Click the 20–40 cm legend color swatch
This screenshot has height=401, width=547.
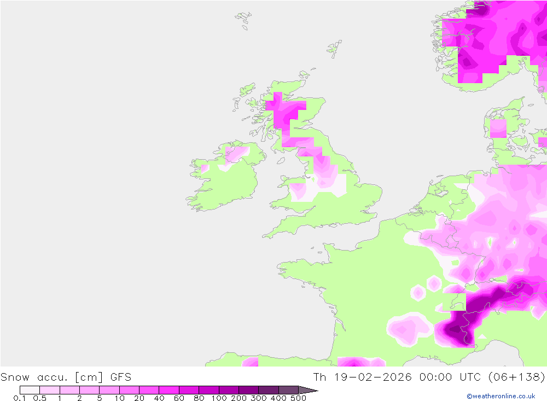click(x=149, y=390)
